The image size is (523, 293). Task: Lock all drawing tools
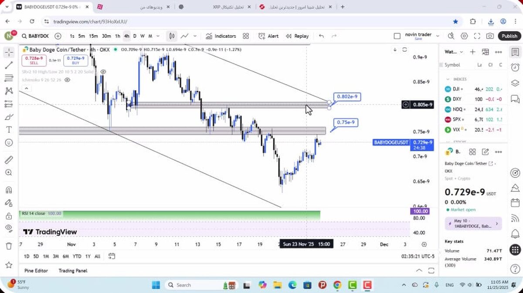coord(9,216)
